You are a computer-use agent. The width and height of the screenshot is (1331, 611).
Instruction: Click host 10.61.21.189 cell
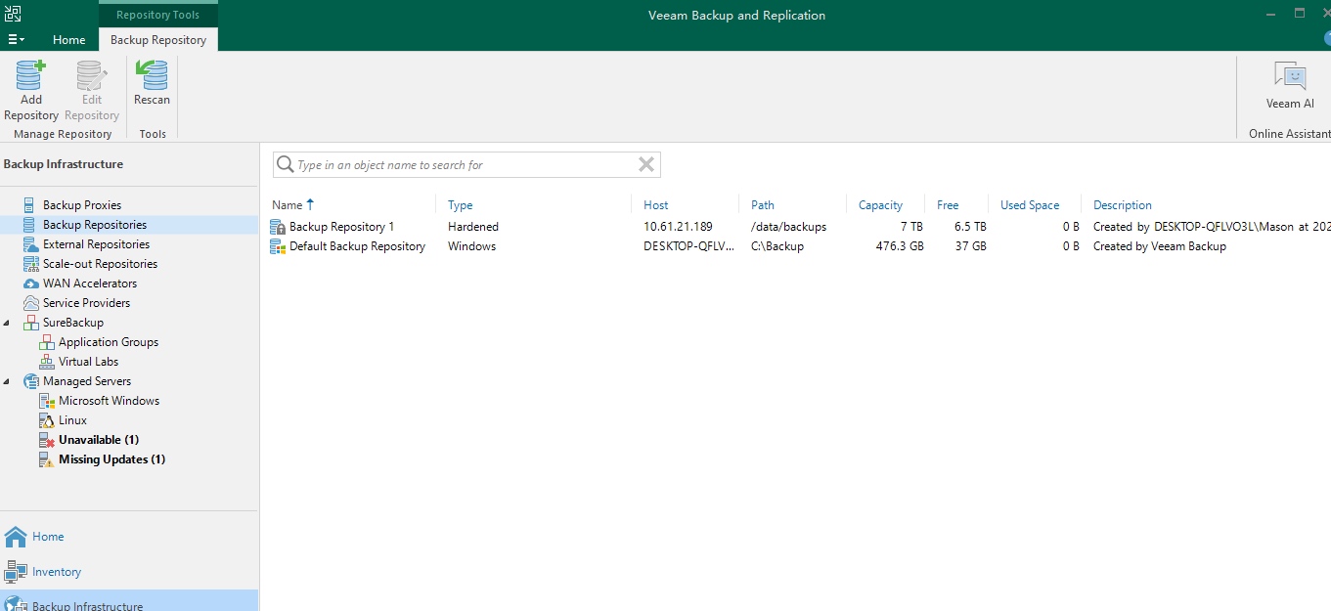pos(678,227)
